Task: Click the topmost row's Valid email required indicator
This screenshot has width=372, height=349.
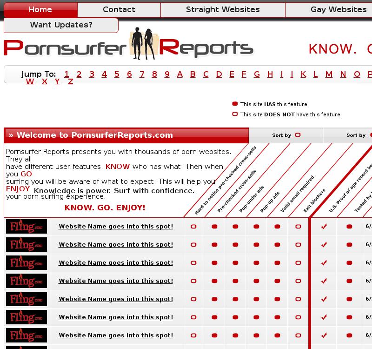Action: (277, 227)
